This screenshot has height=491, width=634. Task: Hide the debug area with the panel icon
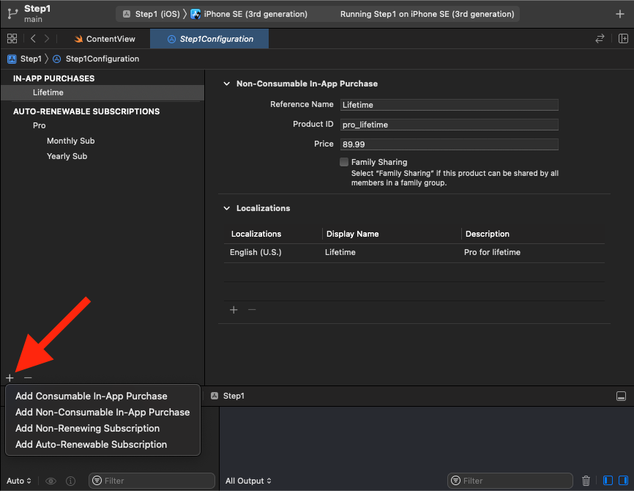(x=621, y=396)
